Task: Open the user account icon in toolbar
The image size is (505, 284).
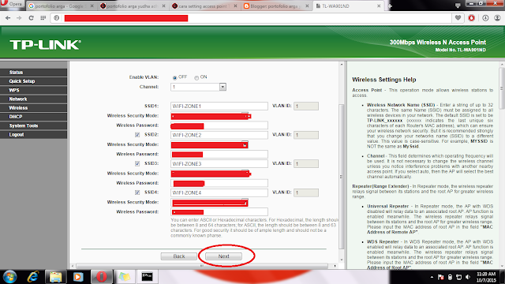Action: pyautogui.click(x=497, y=18)
